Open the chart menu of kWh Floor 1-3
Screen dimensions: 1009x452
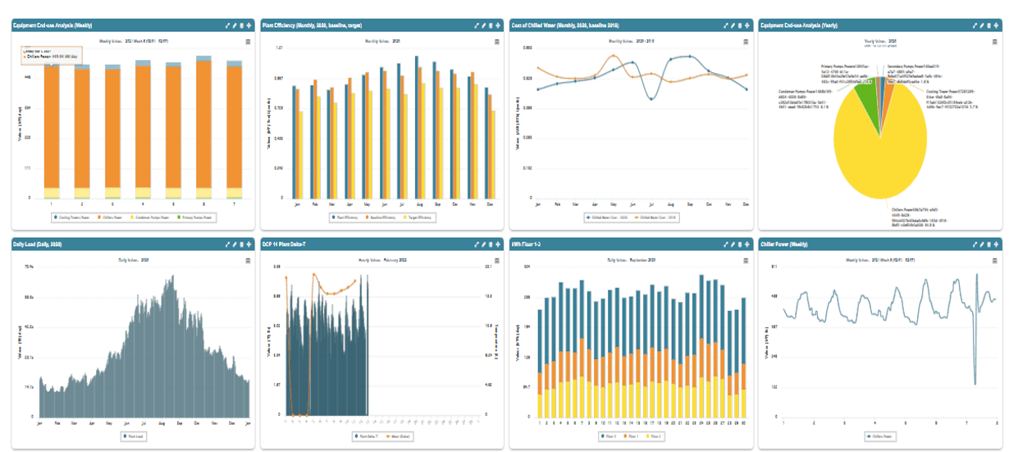click(x=746, y=259)
